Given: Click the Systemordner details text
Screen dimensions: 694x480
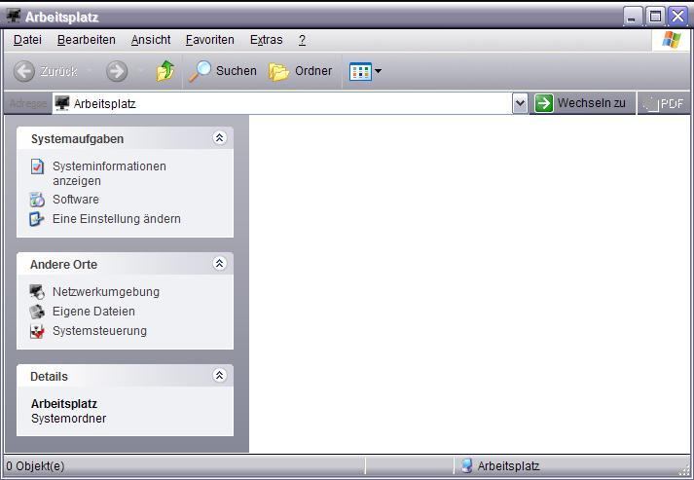Looking at the screenshot, I should pos(68,419).
